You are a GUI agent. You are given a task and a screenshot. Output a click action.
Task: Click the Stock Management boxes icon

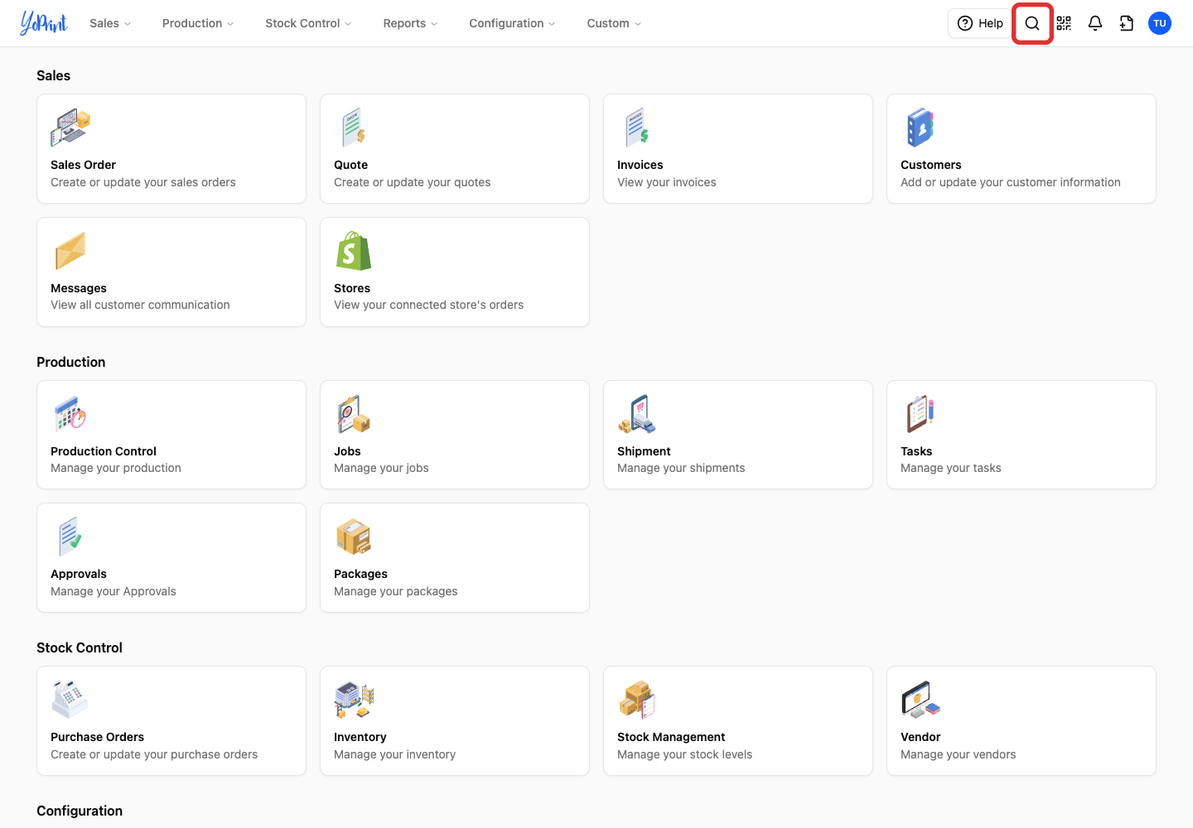637,700
